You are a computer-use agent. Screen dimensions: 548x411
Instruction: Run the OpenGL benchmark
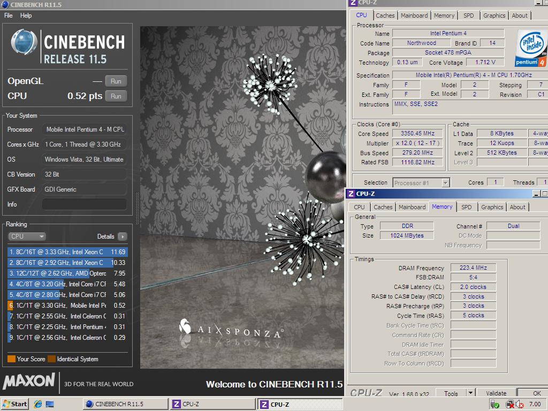(x=116, y=81)
